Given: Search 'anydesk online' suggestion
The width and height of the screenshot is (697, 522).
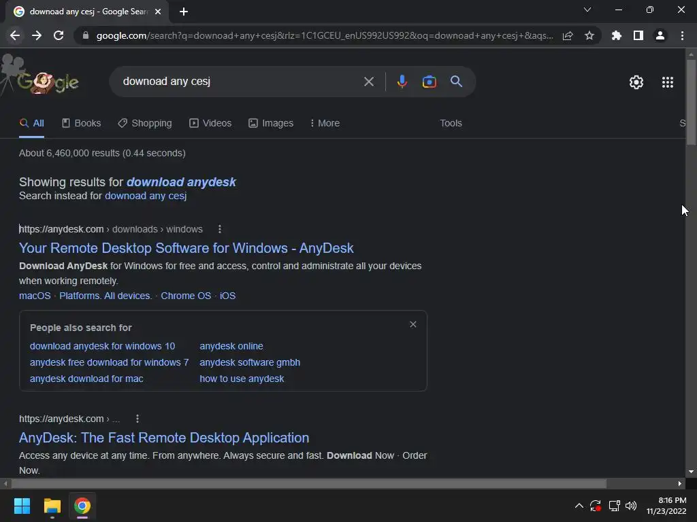Looking at the screenshot, I should (x=231, y=346).
